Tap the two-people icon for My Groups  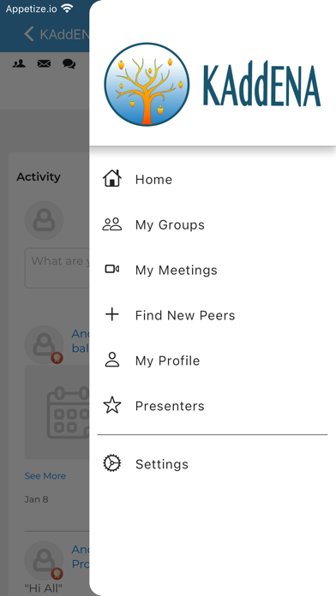click(112, 224)
